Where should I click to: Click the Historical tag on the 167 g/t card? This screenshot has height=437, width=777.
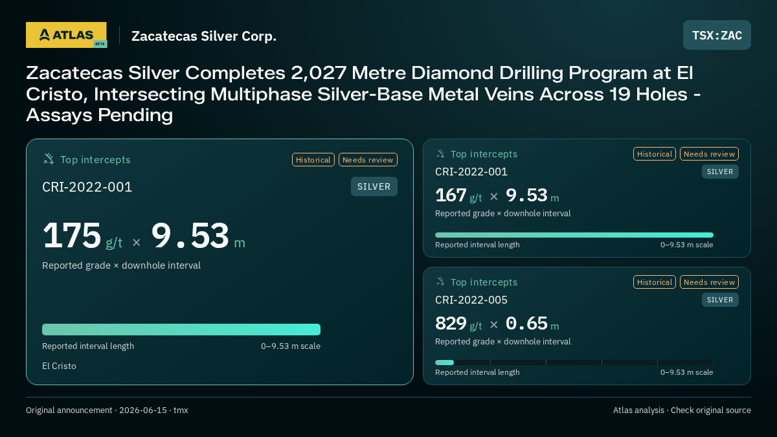(x=655, y=154)
